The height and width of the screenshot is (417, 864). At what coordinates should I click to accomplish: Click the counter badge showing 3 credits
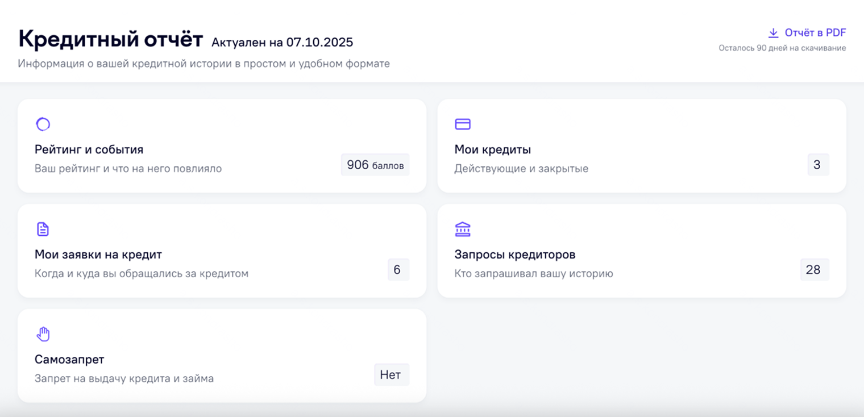pyautogui.click(x=817, y=165)
